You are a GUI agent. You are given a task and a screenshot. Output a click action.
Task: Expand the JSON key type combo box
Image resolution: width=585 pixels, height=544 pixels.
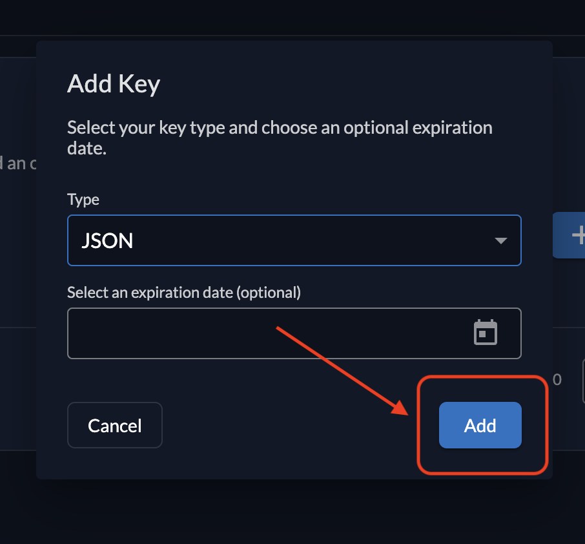294,240
